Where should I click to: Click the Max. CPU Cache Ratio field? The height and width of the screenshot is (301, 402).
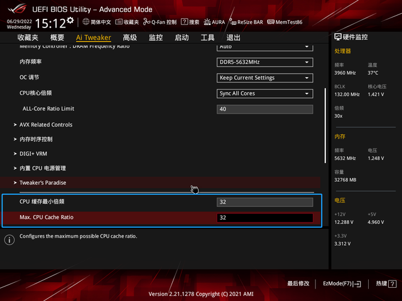(265, 218)
